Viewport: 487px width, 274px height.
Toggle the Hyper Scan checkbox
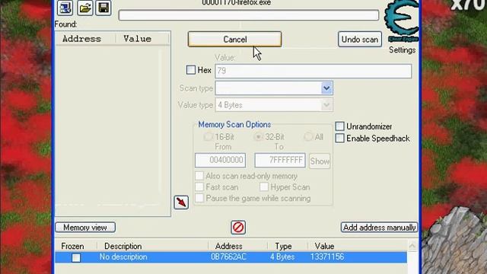click(x=264, y=187)
